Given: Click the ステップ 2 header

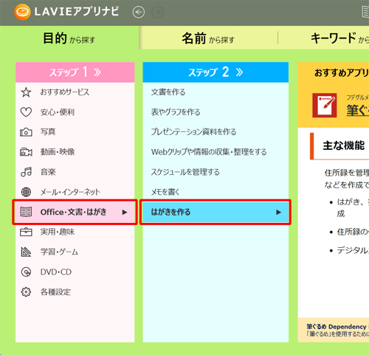Looking at the screenshot, I should click(215, 72).
